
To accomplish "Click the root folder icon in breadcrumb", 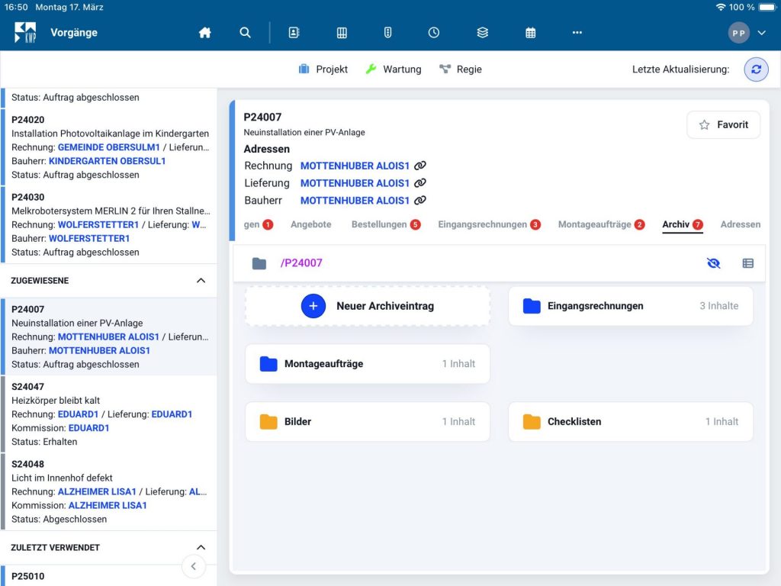I will click(x=259, y=263).
